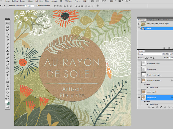Open the Filtre menu

pyautogui.click(x=47, y=1)
